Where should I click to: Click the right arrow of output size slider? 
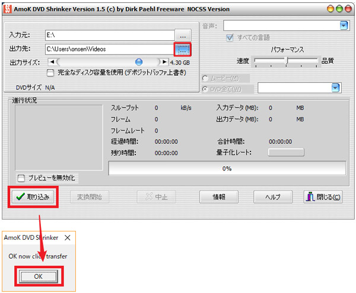coord(164,62)
